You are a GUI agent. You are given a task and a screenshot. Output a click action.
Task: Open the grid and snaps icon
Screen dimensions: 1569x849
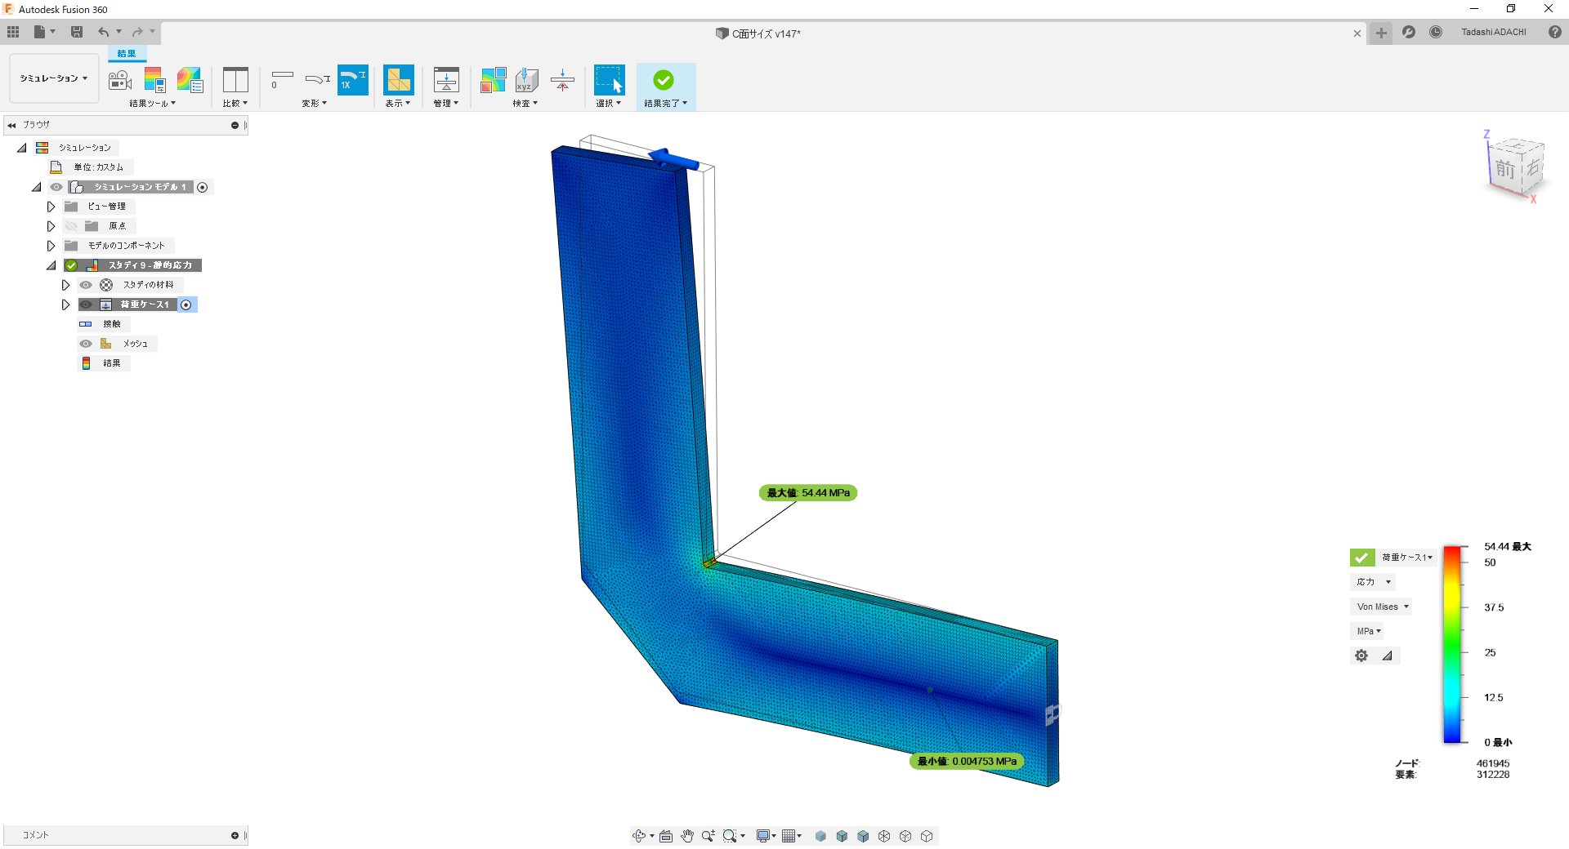click(789, 836)
